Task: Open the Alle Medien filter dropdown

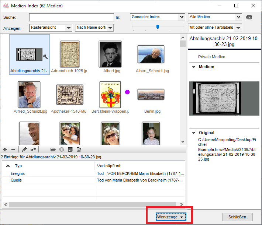Action: [x=215, y=17]
